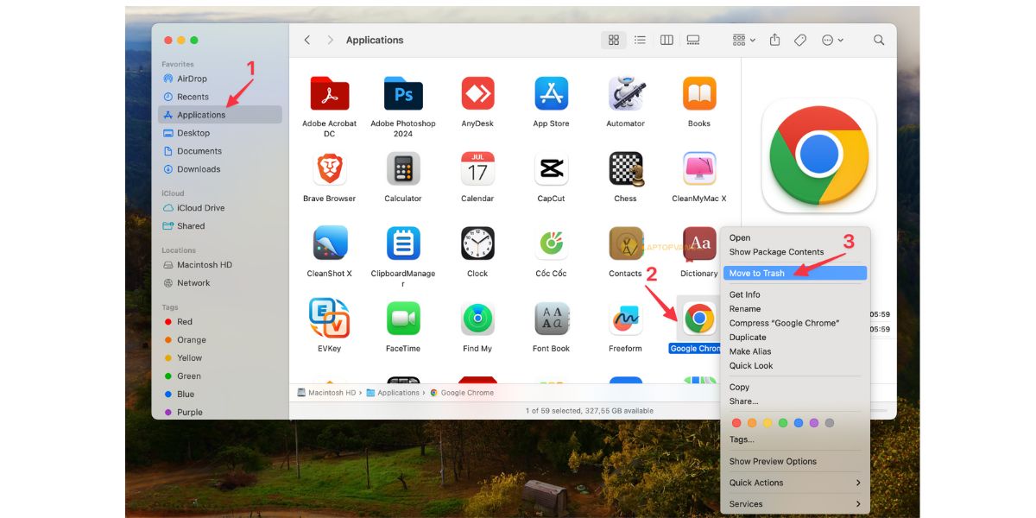Choose Open from the context menu

(x=795, y=237)
